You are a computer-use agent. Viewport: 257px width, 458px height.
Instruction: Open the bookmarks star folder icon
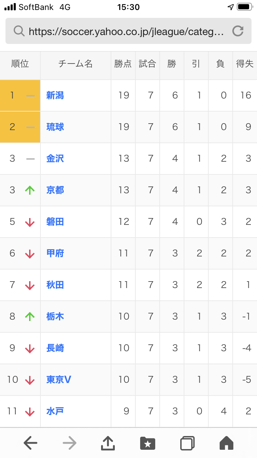pyautogui.click(x=148, y=443)
